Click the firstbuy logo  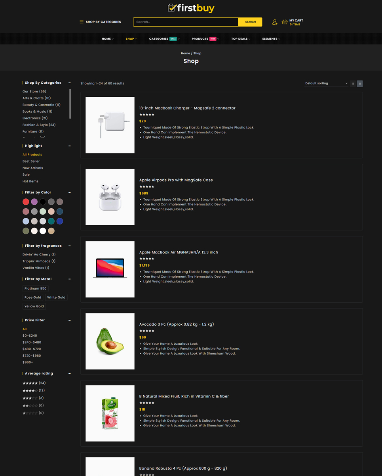pyautogui.click(x=191, y=8)
